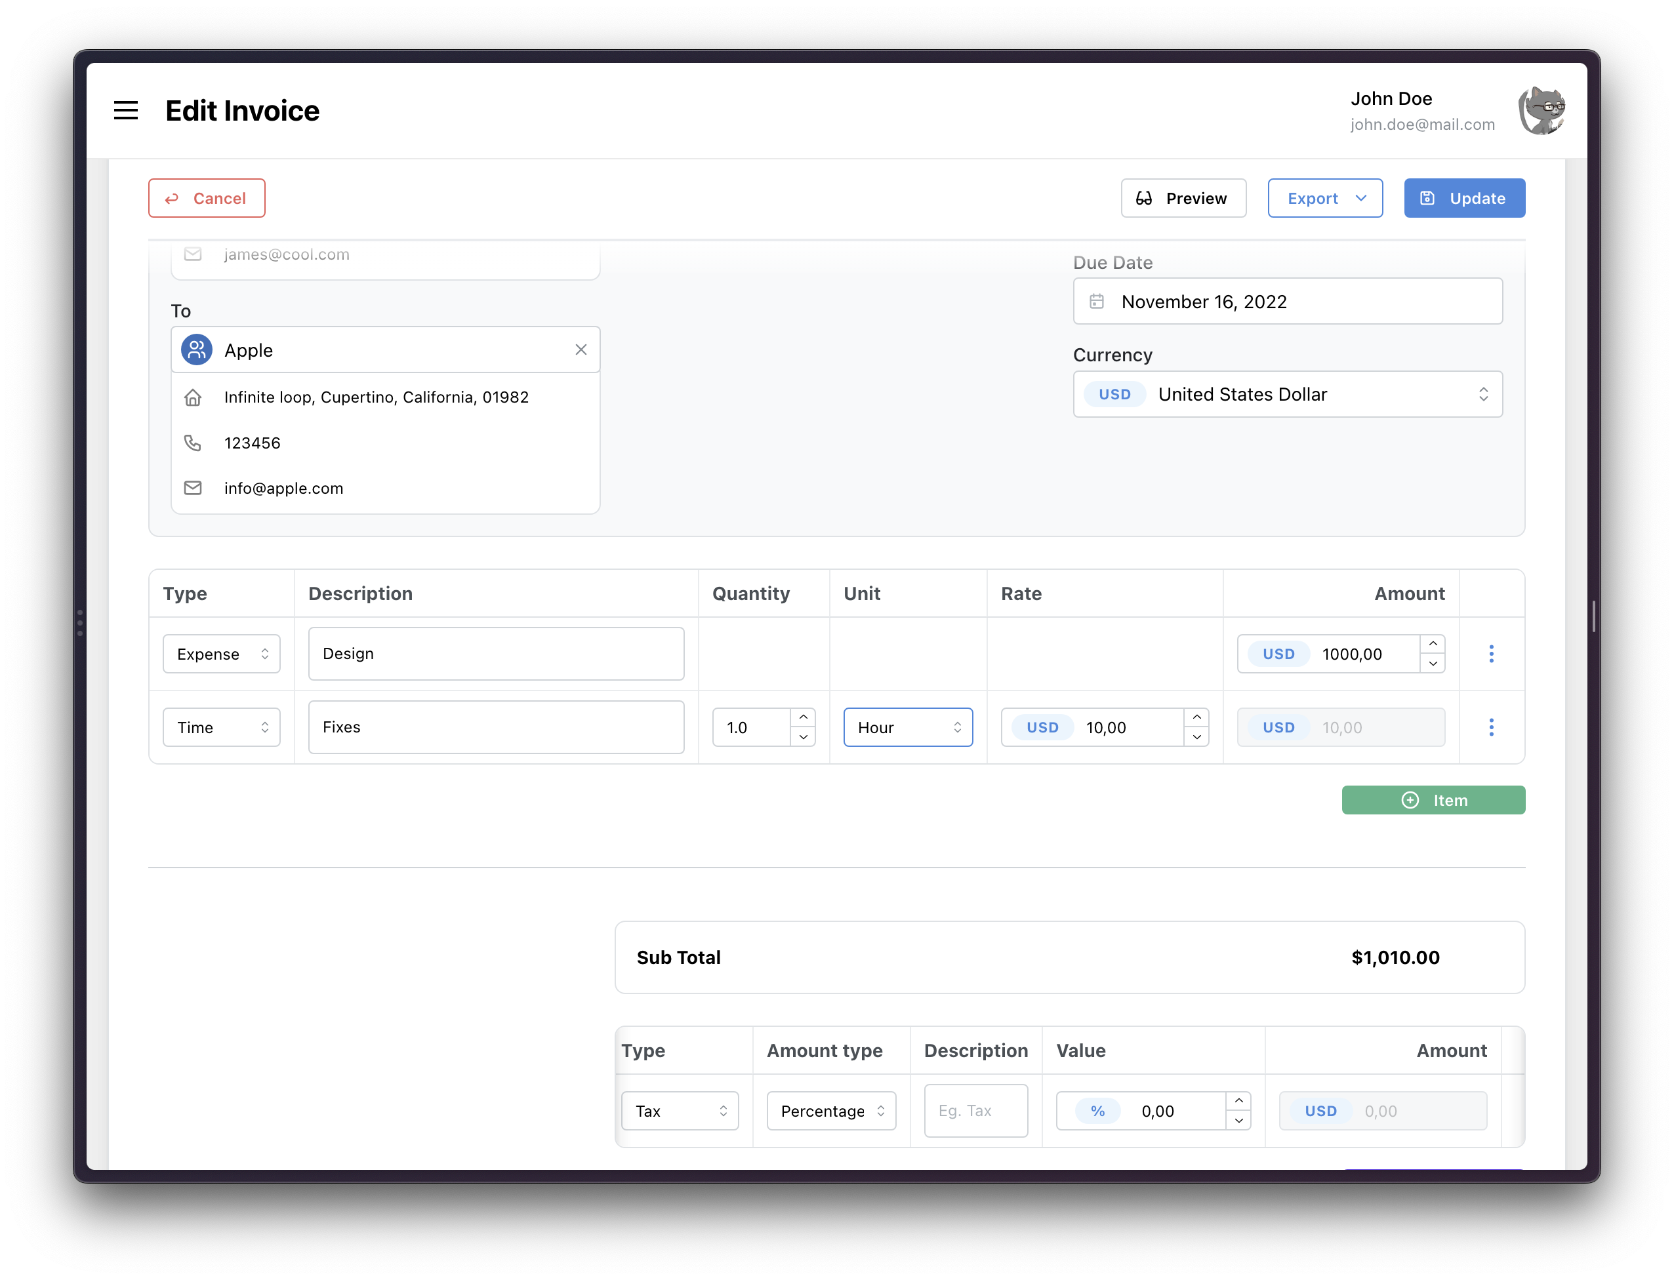Image resolution: width=1674 pixels, height=1280 pixels.
Task: Save the invoice with Update
Action: [1463, 198]
